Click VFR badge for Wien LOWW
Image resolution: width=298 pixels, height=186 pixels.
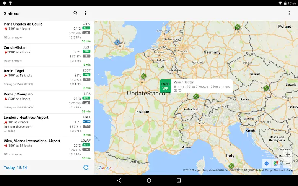(86, 145)
